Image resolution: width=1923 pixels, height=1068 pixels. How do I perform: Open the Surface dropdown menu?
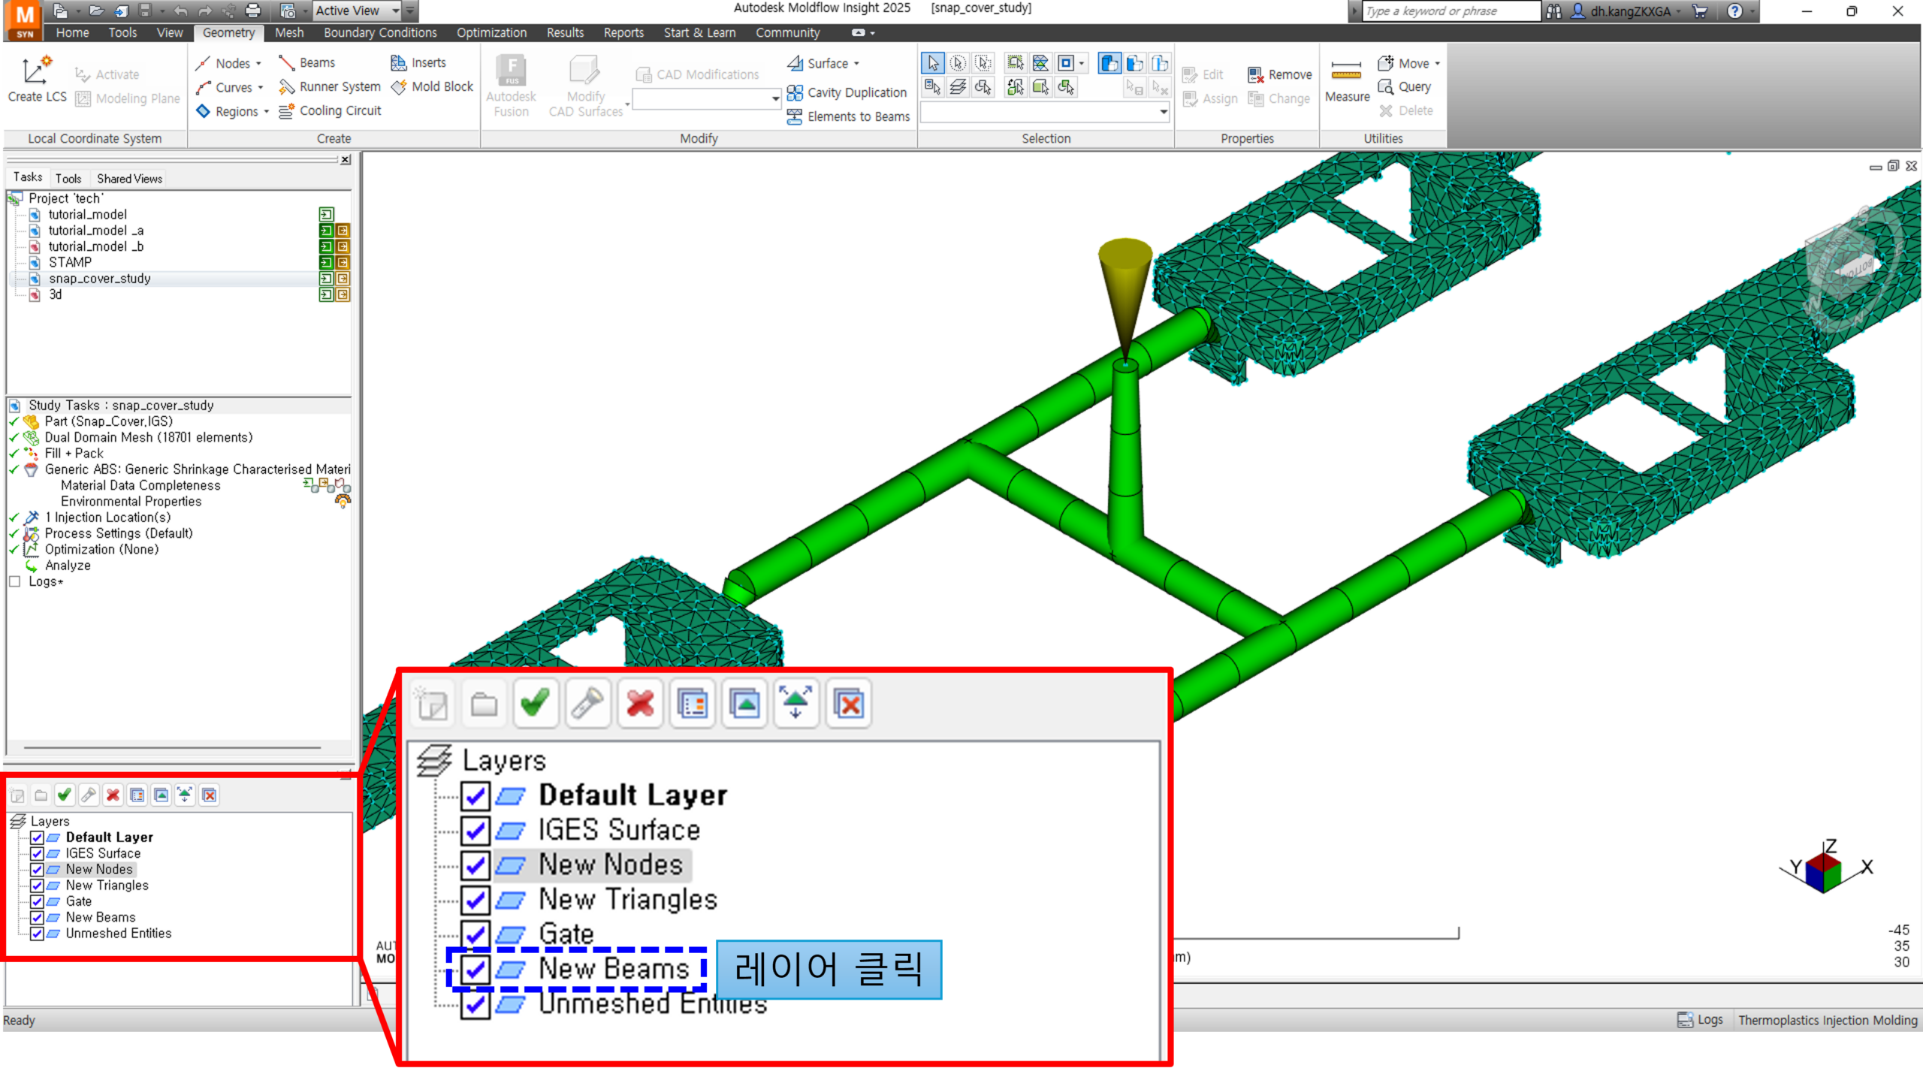[856, 64]
